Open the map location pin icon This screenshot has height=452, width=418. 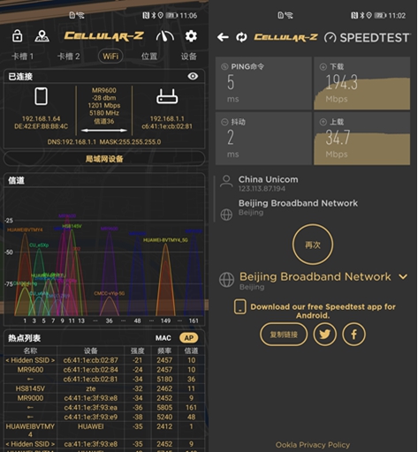42,36
